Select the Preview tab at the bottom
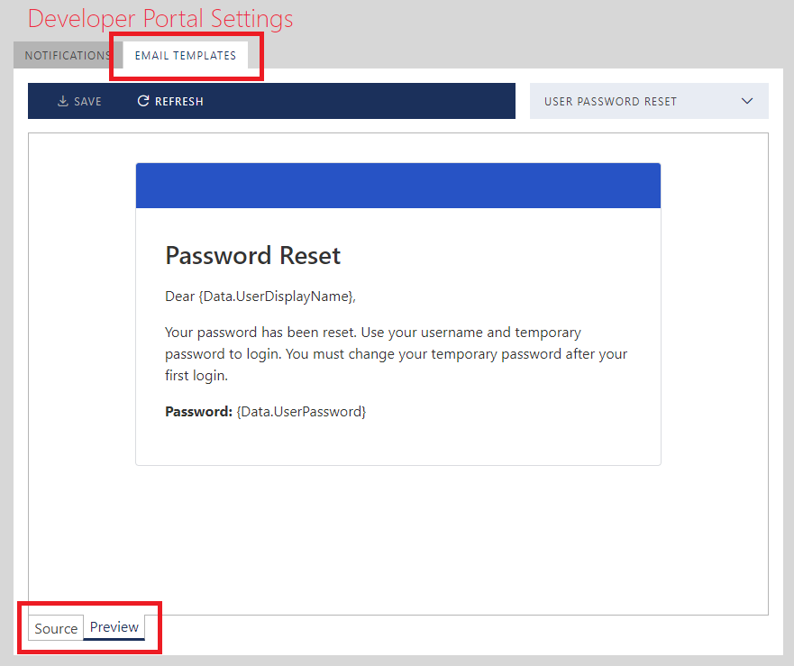This screenshot has width=794, height=666. coord(114,627)
